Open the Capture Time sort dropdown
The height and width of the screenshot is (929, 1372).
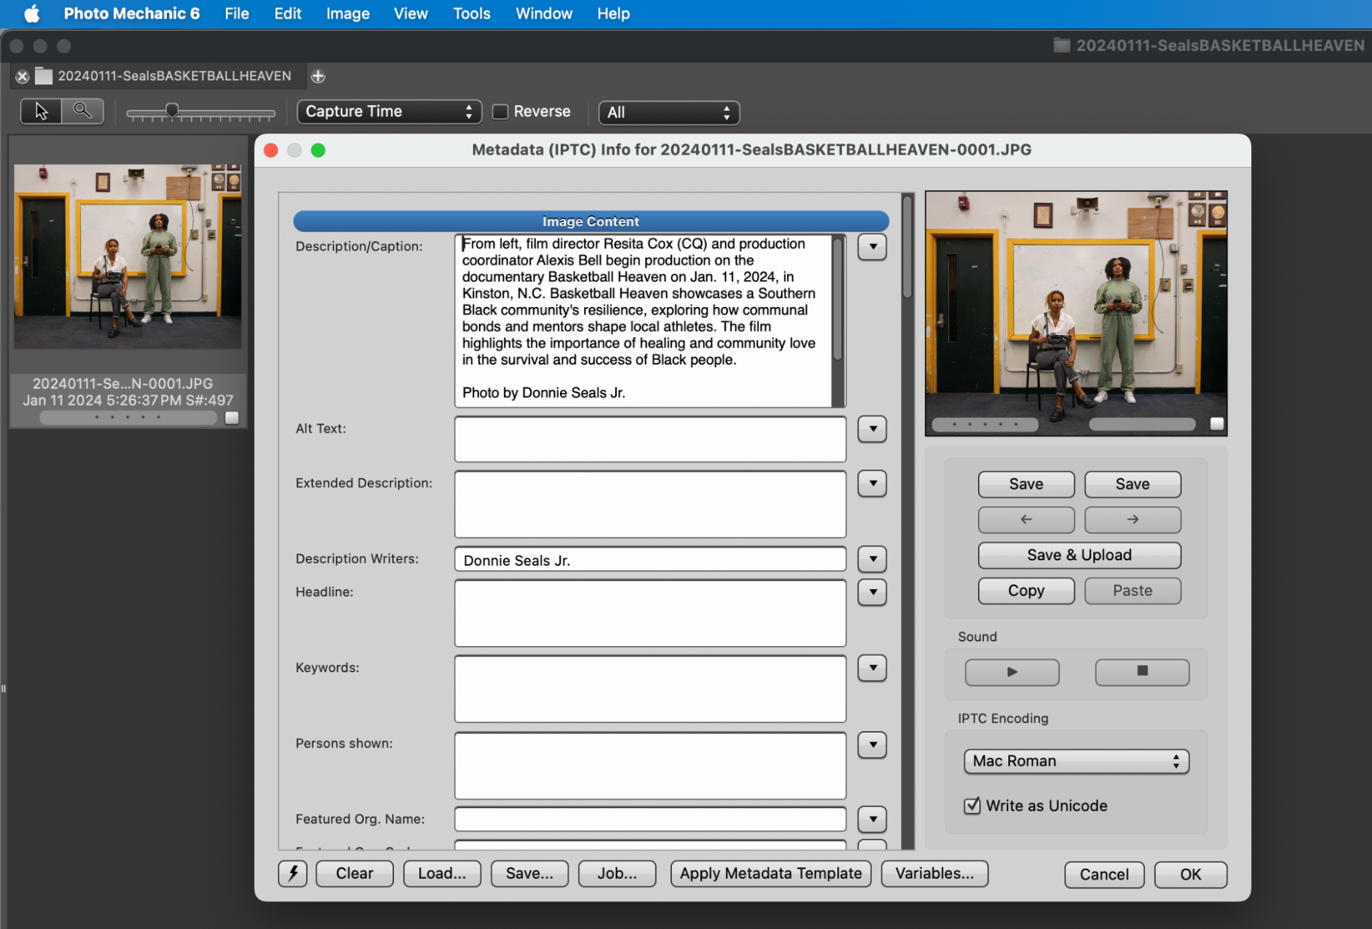click(388, 111)
